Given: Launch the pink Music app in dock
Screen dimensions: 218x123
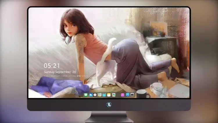Looking at the screenshot, I should [x=122, y=95].
